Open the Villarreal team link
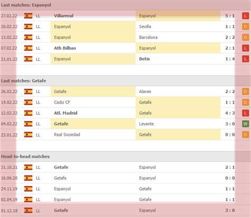The image size is (251, 218). [x=64, y=16]
